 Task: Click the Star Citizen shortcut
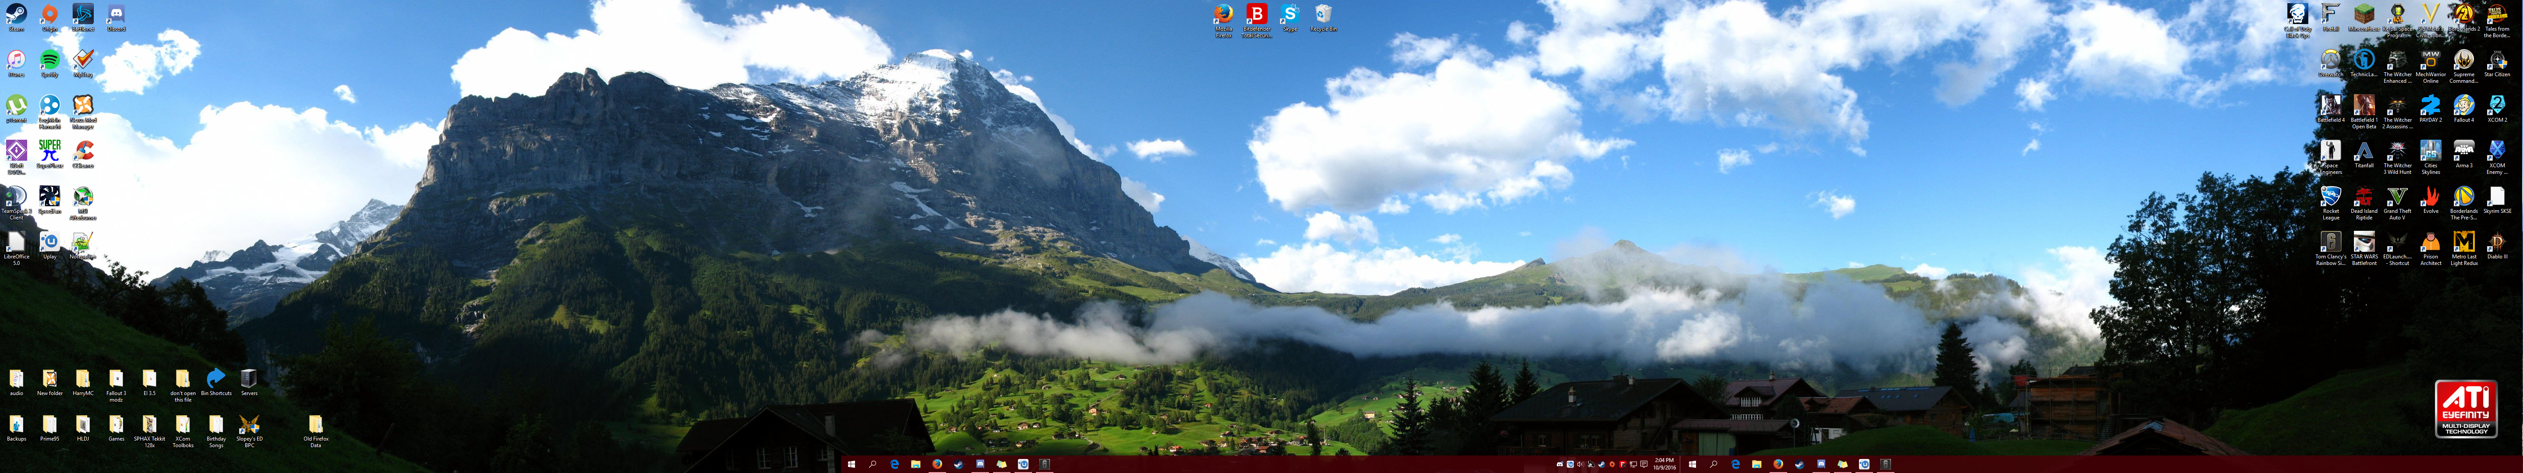(2497, 62)
